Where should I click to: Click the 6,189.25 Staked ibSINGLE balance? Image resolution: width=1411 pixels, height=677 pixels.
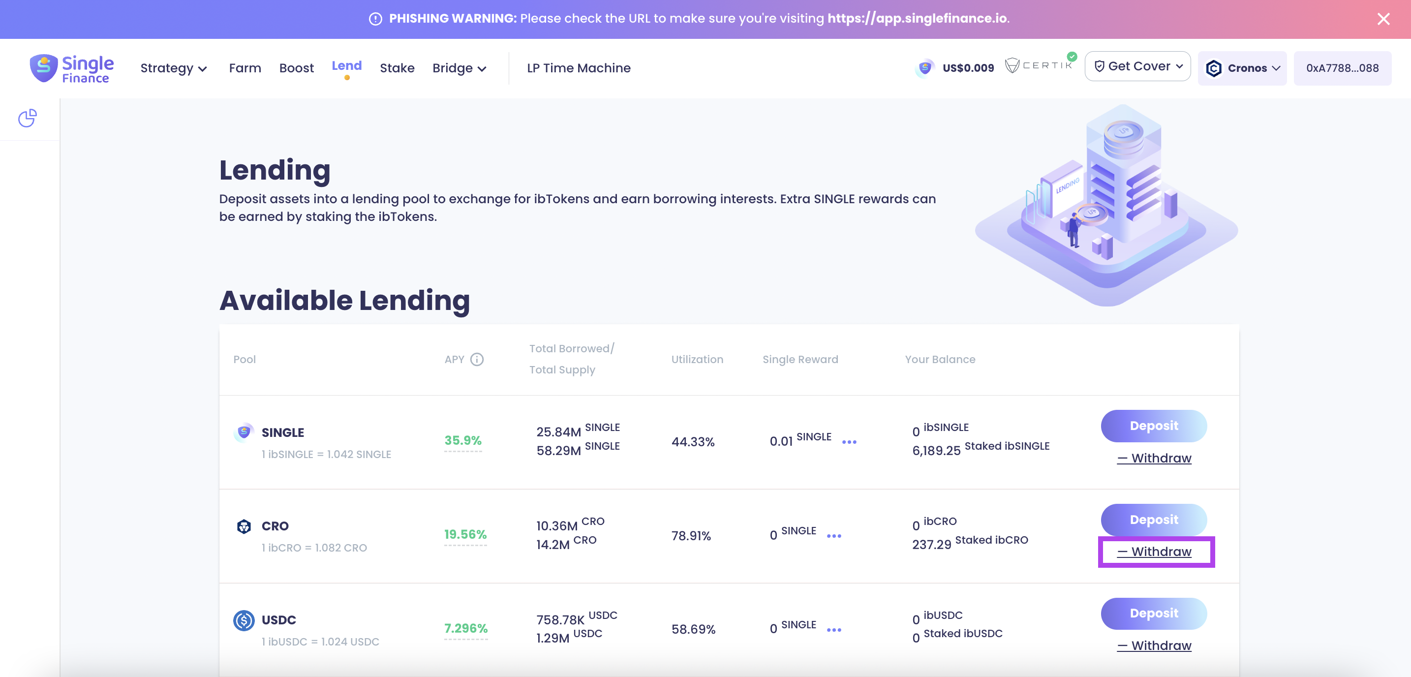pyautogui.click(x=981, y=449)
